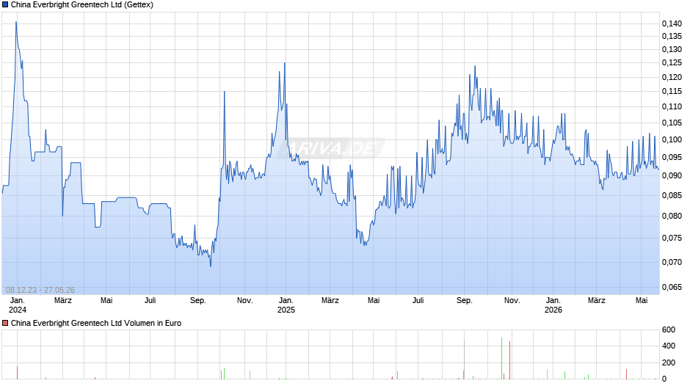Click 'China Everbright Greentech Ltd Volumen in Euro' label
Screen dimensions: 690x386
click(96, 323)
